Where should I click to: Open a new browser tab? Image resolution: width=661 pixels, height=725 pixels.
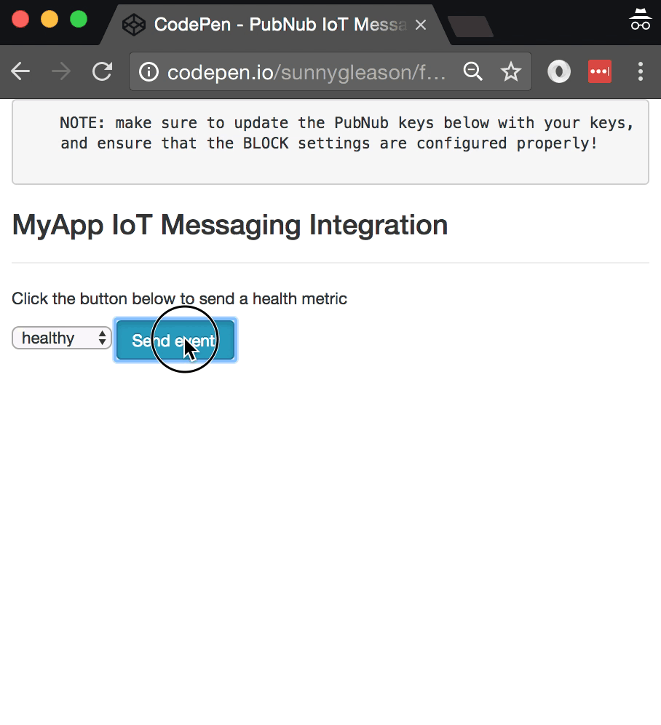point(470,27)
